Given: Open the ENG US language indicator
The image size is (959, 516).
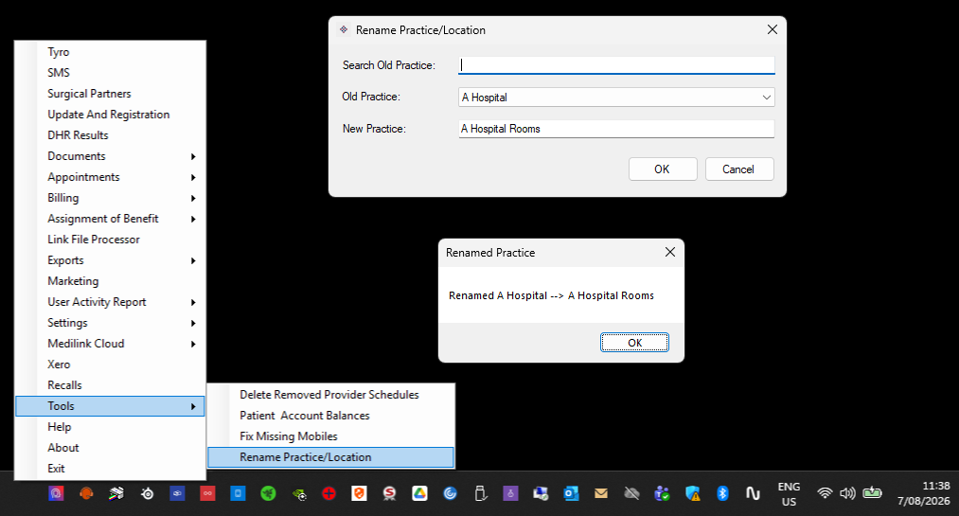Looking at the screenshot, I should pyautogui.click(x=789, y=493).
